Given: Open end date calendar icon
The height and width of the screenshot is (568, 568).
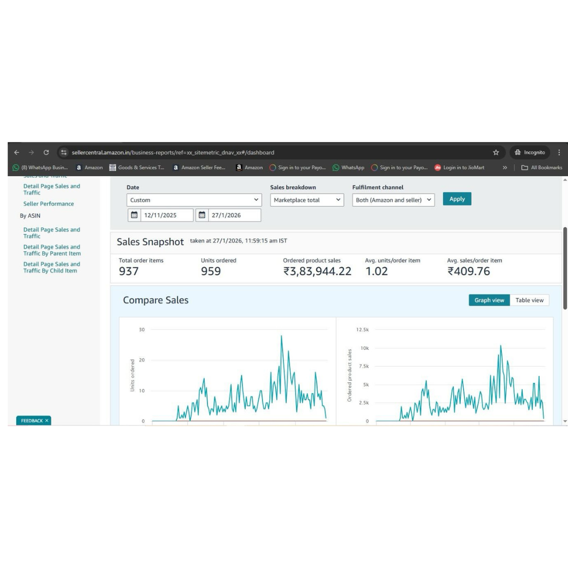Looking at the screenshot, I should click(x=201, y=215).
